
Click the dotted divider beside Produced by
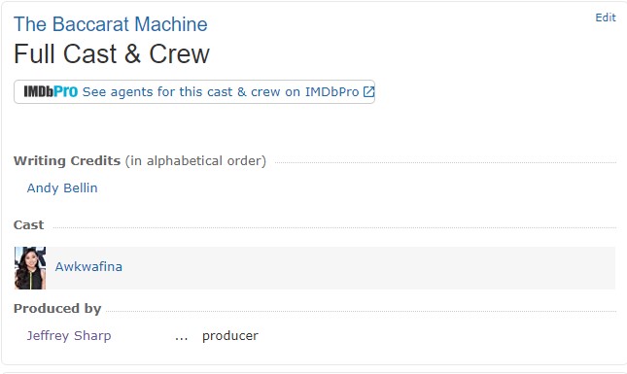coord(361,311)
